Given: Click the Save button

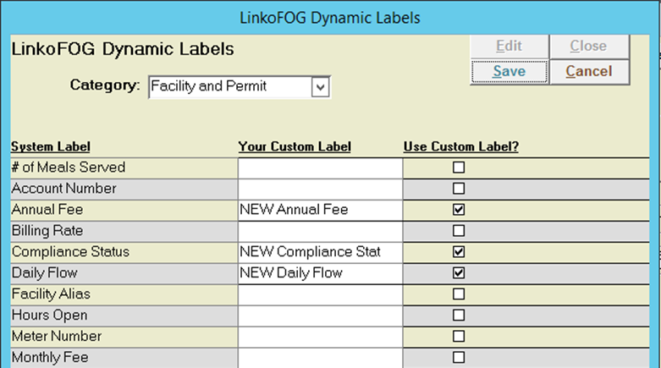Looking at the screenshot, I should click(510, 72).
